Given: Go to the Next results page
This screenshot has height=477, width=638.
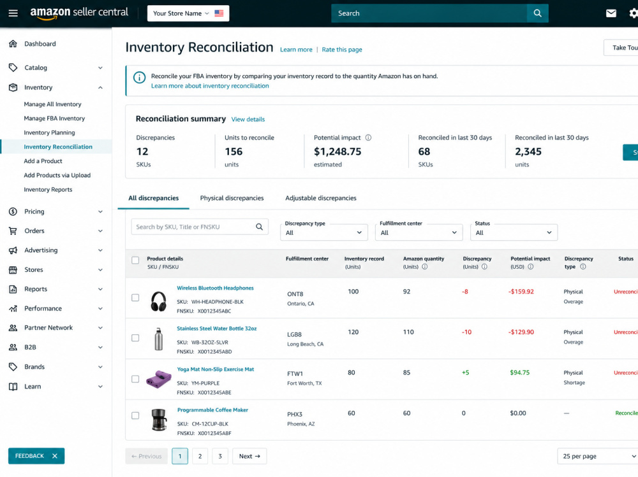Looking at the screenshot, I should click(x=249, y=456).
